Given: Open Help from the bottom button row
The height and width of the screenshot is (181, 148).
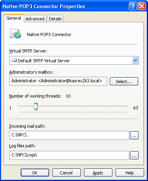Looking at the screenshot, I should (130, 173).
